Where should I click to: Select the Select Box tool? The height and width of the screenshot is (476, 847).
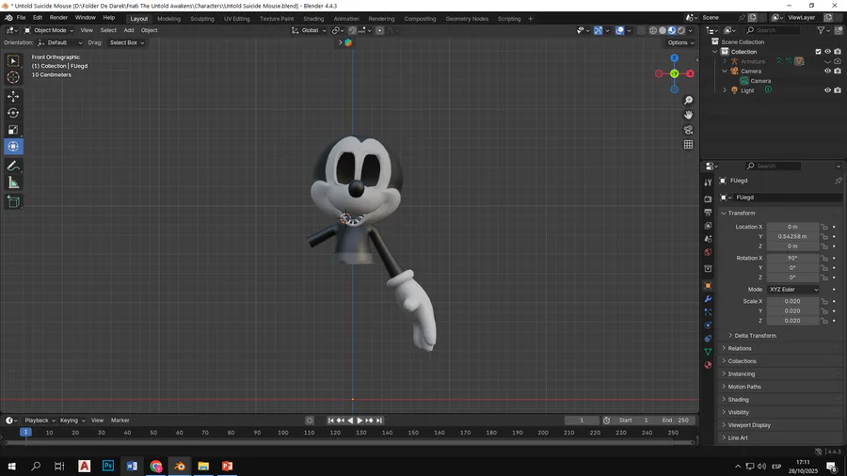coord(13,61)
